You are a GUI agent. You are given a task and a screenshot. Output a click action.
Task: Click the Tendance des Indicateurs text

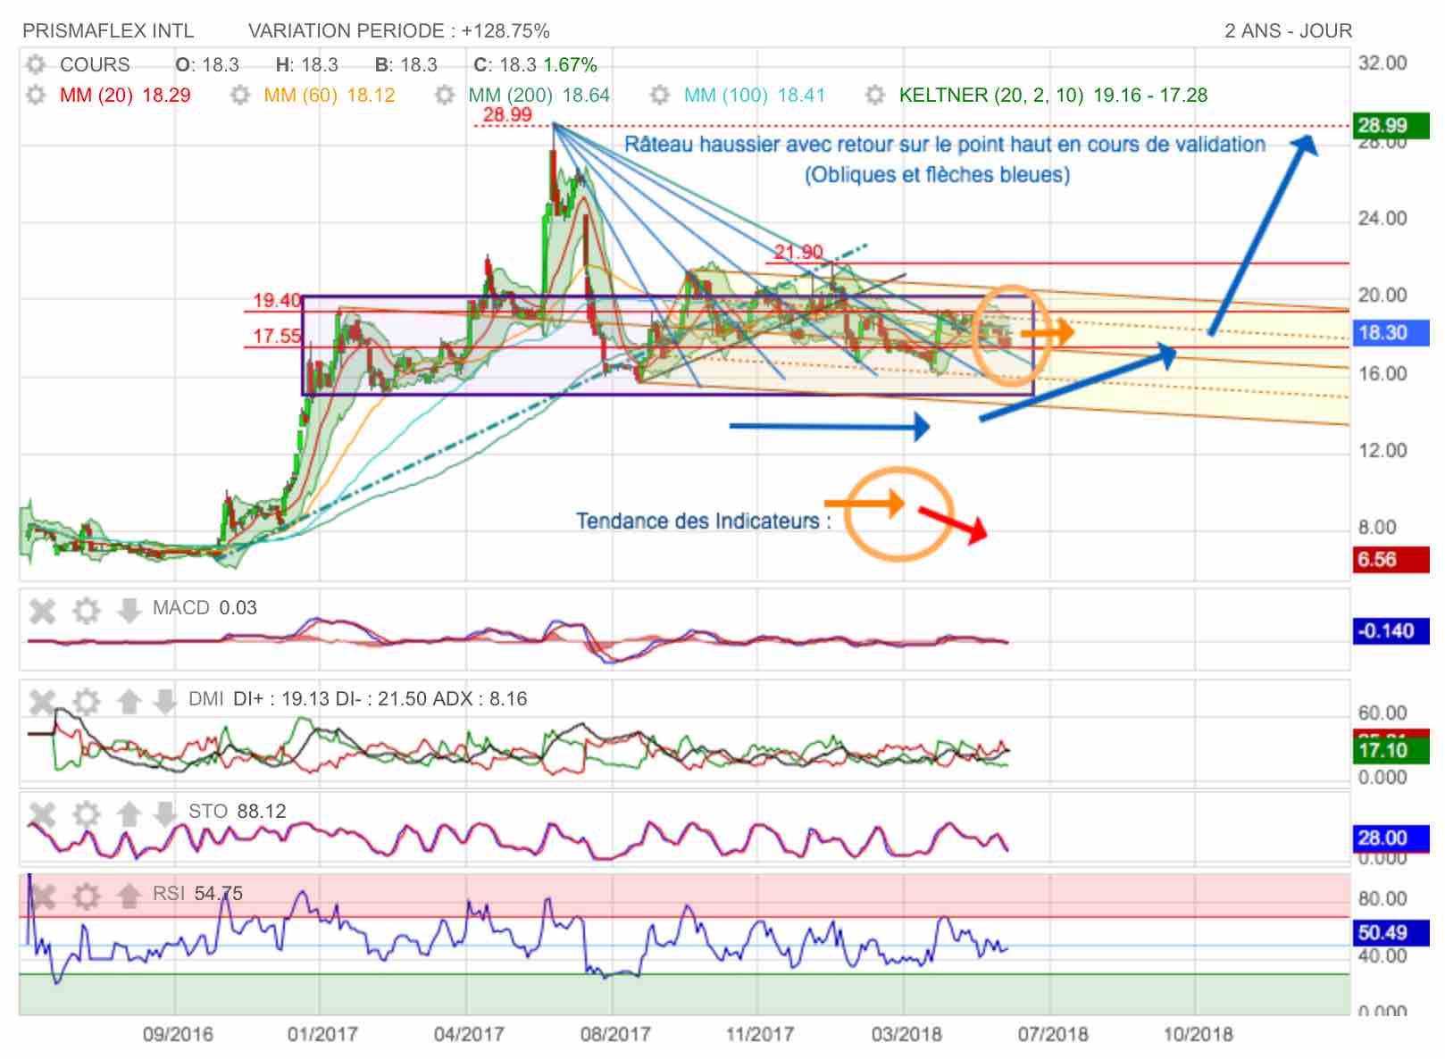pos(703,521)
